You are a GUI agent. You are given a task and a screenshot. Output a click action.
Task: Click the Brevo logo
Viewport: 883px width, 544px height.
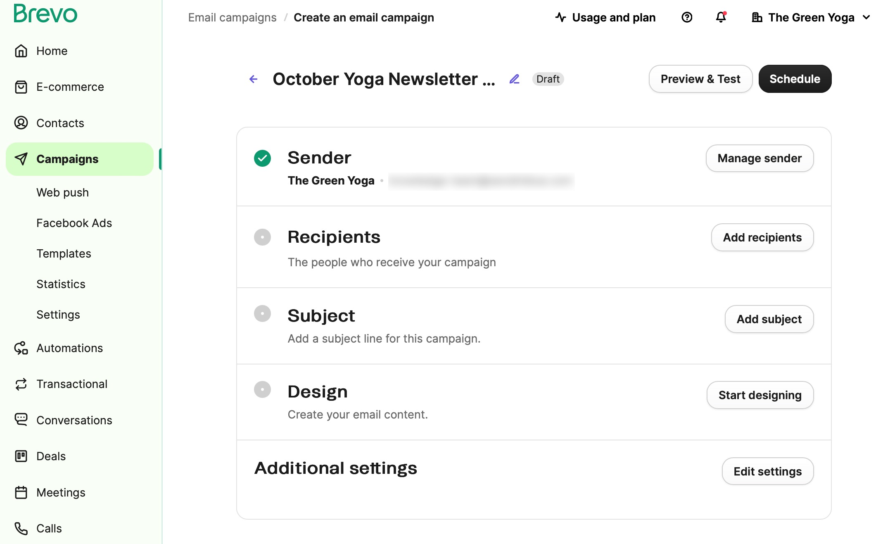[x=45, y=14]
